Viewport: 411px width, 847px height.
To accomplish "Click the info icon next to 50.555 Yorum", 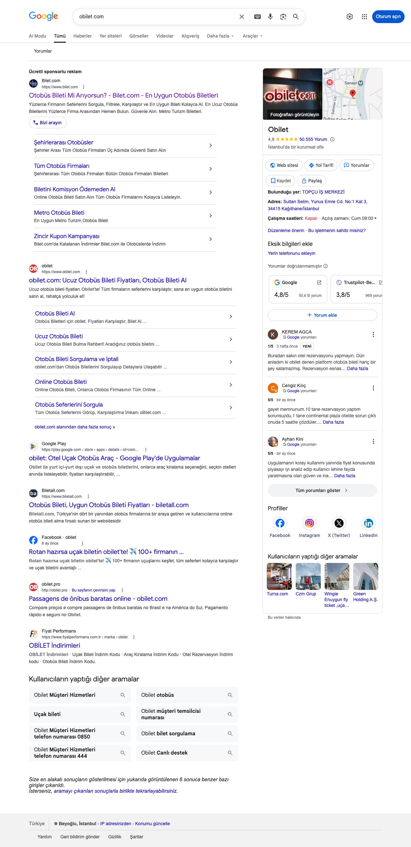I will (x=332, y=139).
